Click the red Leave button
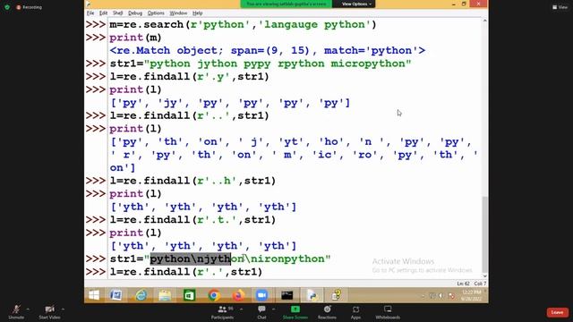 point(557,312)
